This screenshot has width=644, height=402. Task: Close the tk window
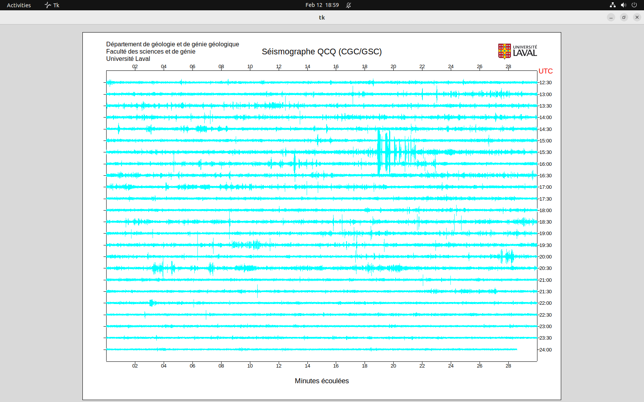pyautogui.click(x=637, y=17)
